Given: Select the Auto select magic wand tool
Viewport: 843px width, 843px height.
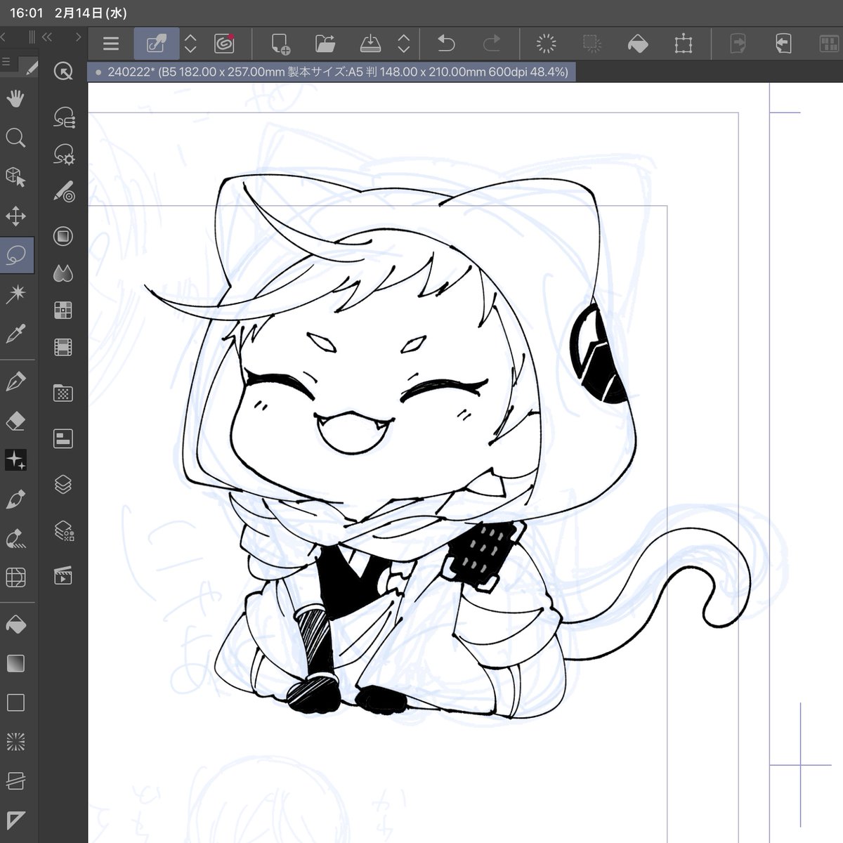Looking at the screenshot, I should [x=15, y=294].
